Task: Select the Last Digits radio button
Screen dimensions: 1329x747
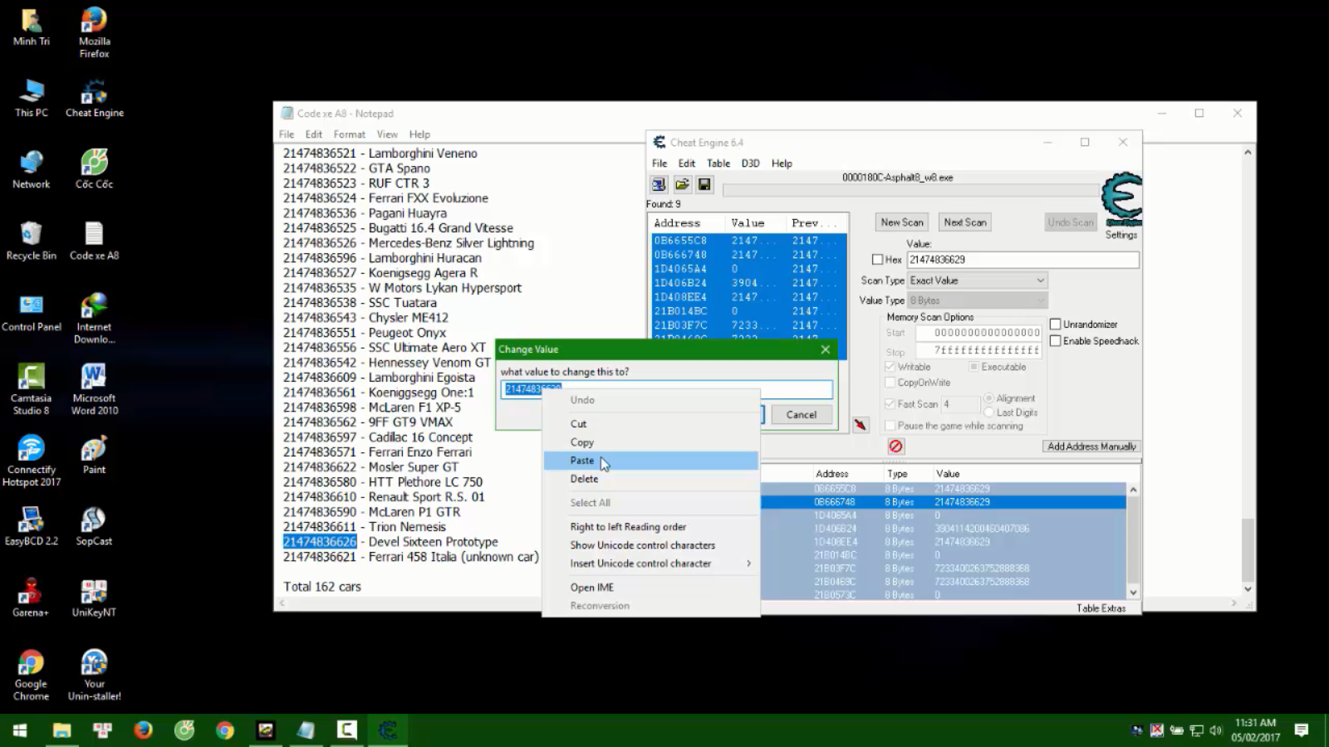Action: [988, 413]
